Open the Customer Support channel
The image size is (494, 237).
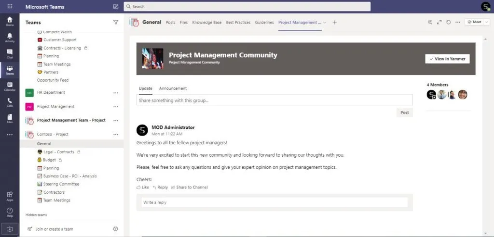coord(57,40)
